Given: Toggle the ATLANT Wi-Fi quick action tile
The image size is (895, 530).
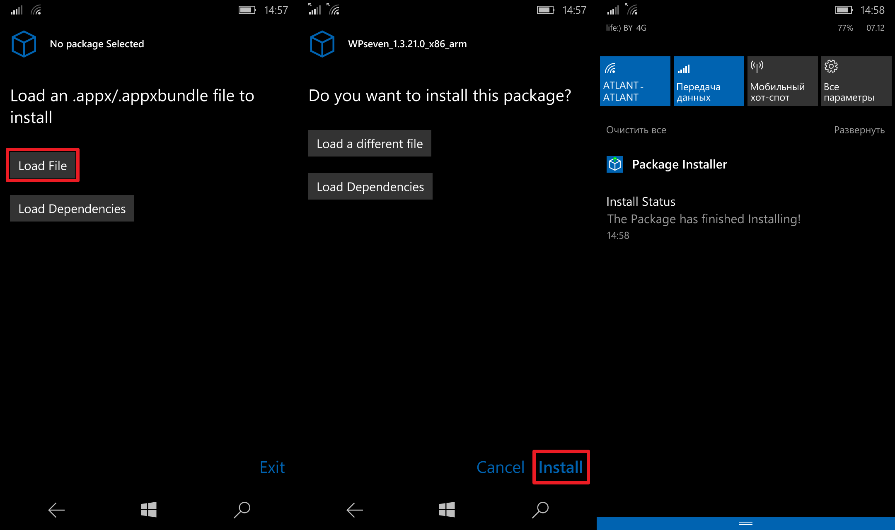Looking at the screenshot, I should [x=635, y=81].
